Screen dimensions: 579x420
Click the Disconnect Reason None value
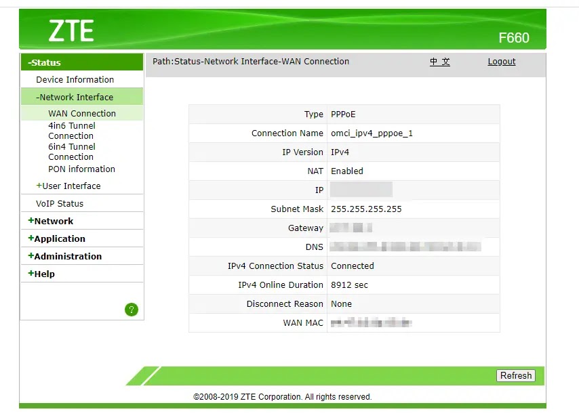pyautogui.click(x=341, y=304)
